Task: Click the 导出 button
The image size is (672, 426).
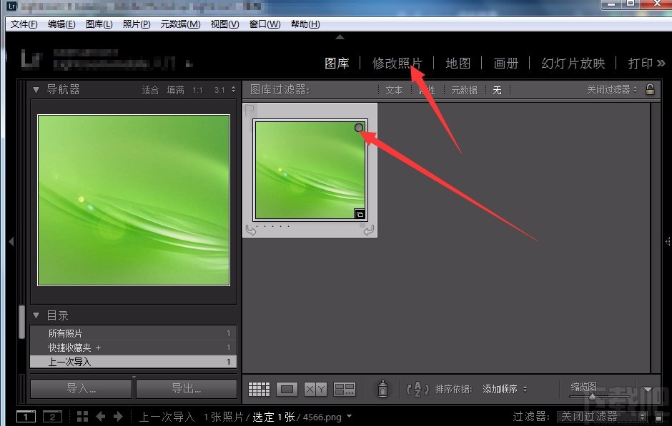Action: 184,389
